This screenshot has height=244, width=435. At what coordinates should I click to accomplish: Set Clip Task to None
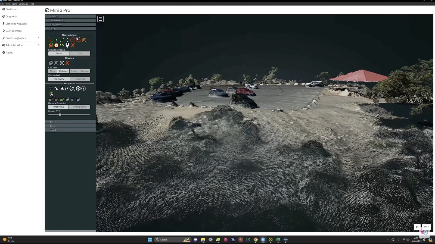point(52,71)
